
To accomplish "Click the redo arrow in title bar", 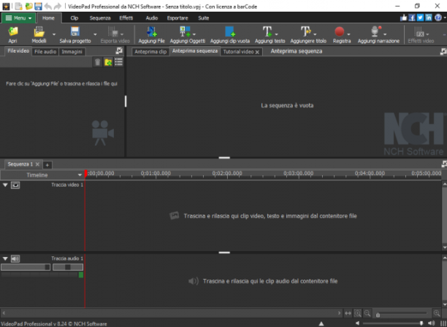I will (58, 7).
